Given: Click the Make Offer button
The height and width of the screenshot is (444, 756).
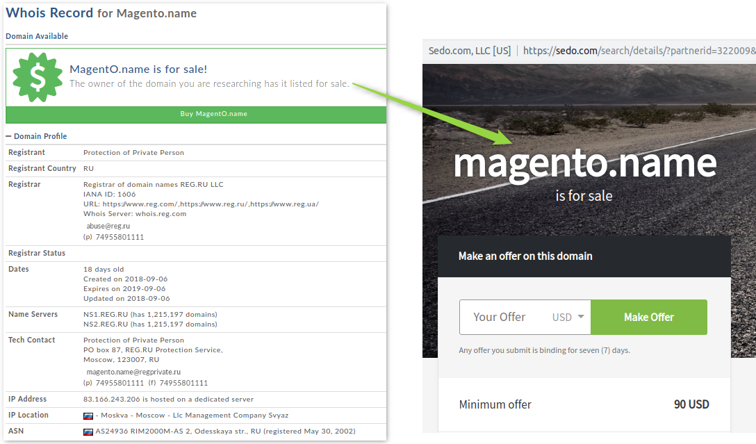Looking at the screenshot, I should pos(648,318).
